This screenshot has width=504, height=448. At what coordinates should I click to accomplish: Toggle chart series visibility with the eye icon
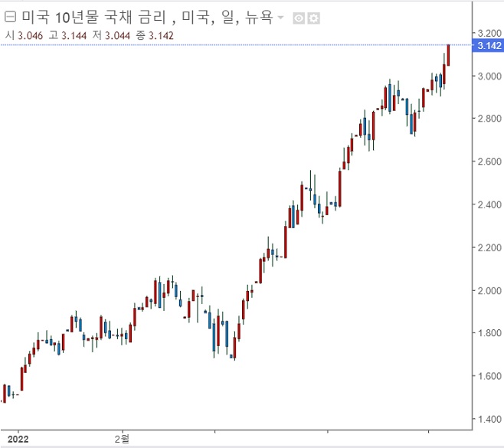coord(299,18)
